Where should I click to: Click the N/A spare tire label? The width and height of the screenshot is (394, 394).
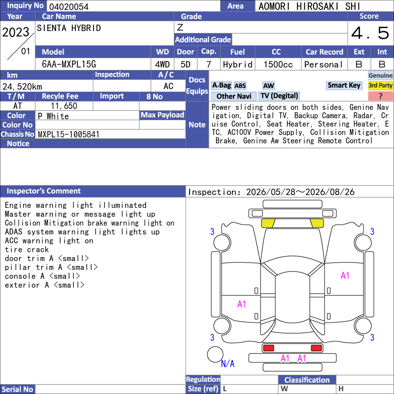pos(228,363)
